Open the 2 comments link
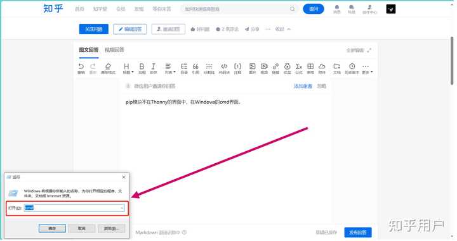This screenshot has width=457, height=241. pos(227,29)
